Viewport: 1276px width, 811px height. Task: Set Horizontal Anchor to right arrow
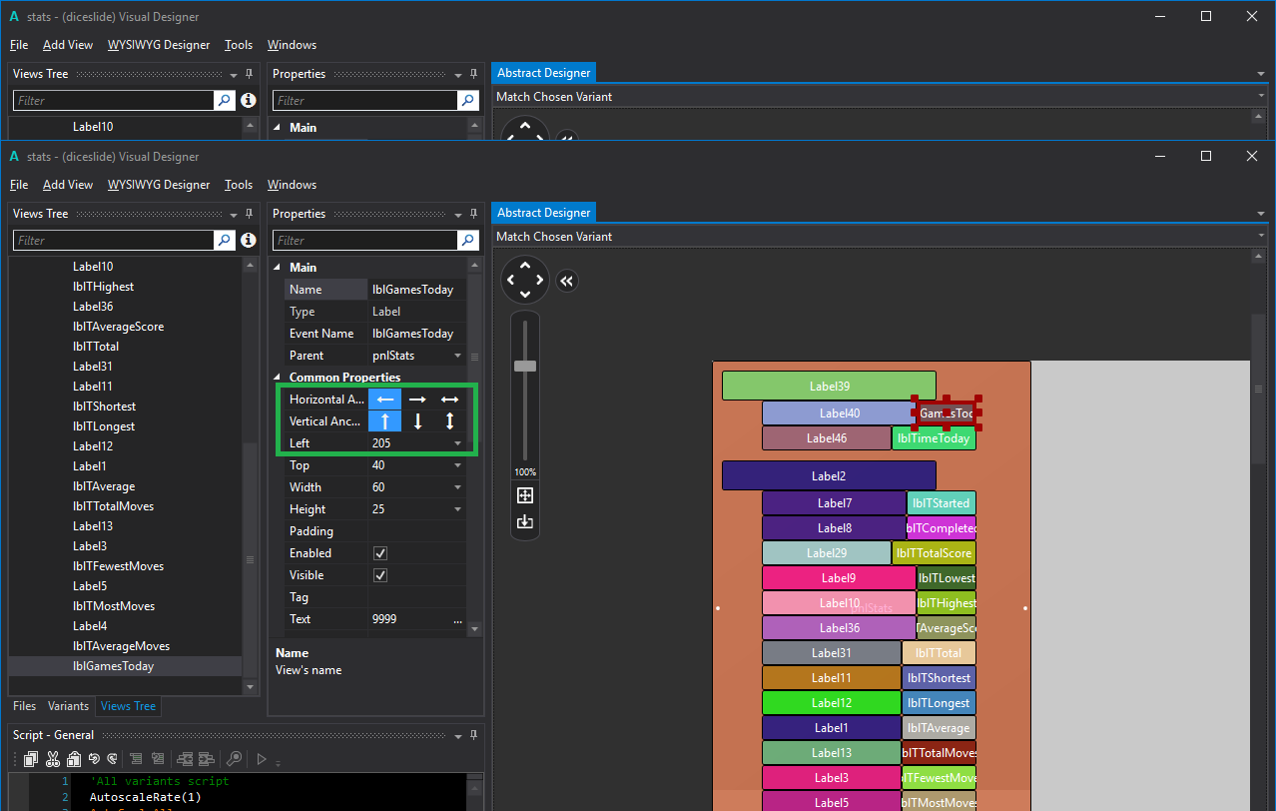tap(417, 400)
